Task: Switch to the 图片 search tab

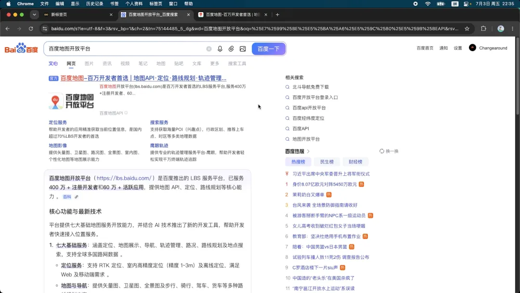Action: click(x=89, y=64)
